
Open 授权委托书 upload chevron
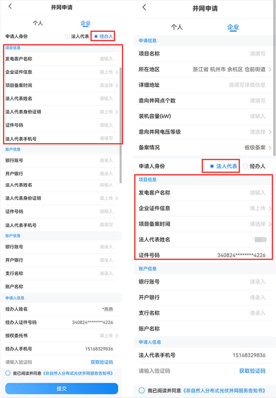click(x=117, y=336)
